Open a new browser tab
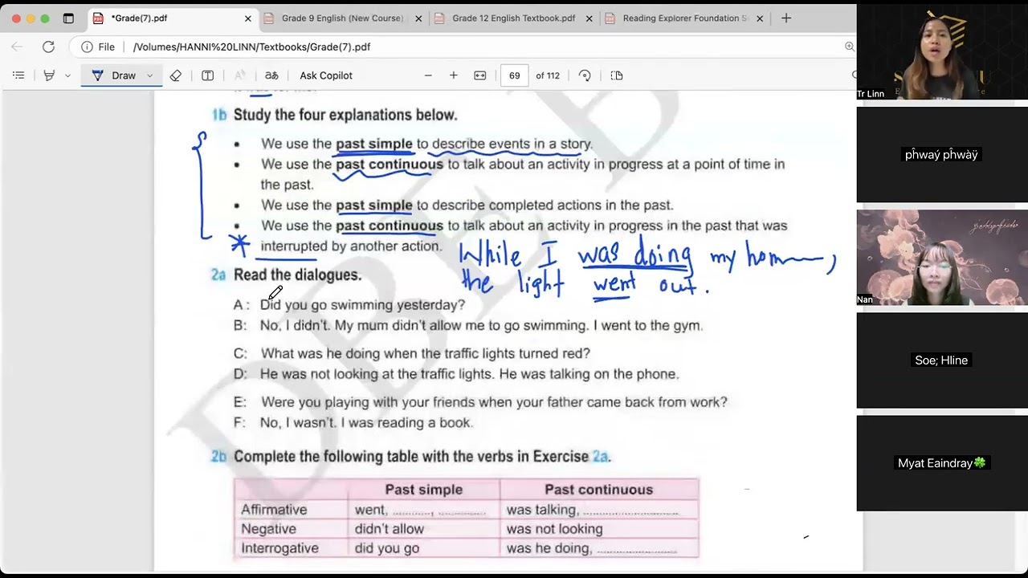The height and width of the screenshot is (578, 1028). click(x=786, y=18)
